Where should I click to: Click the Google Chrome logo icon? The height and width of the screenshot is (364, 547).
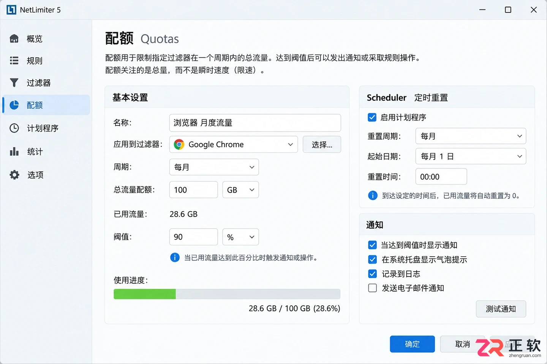click(179, 144)
